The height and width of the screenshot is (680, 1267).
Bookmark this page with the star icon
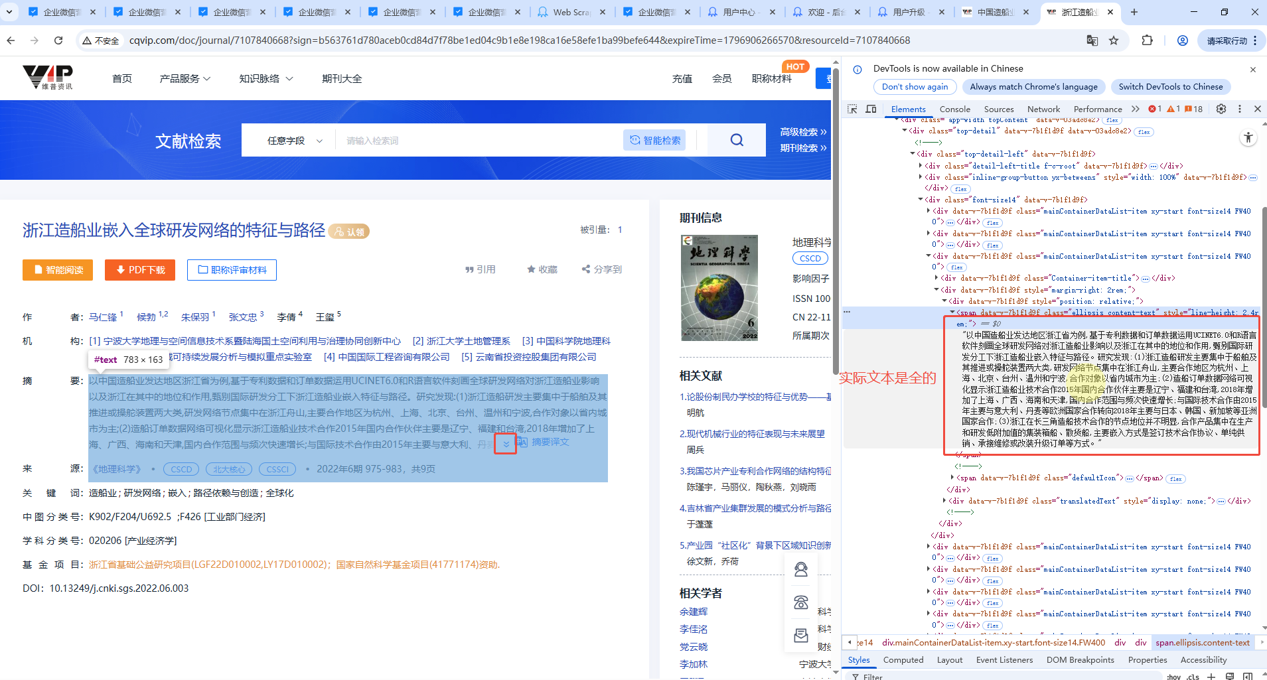(1114, 40)
